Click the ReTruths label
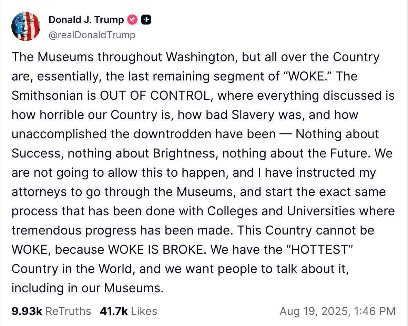This screenshot has height=326, width=408. point(68,311)
